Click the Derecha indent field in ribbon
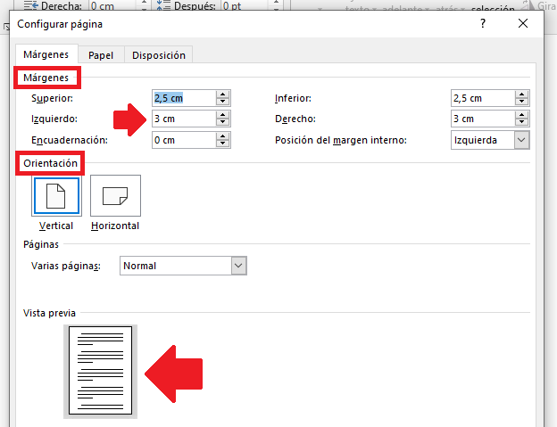 click(x=112, y=5)
